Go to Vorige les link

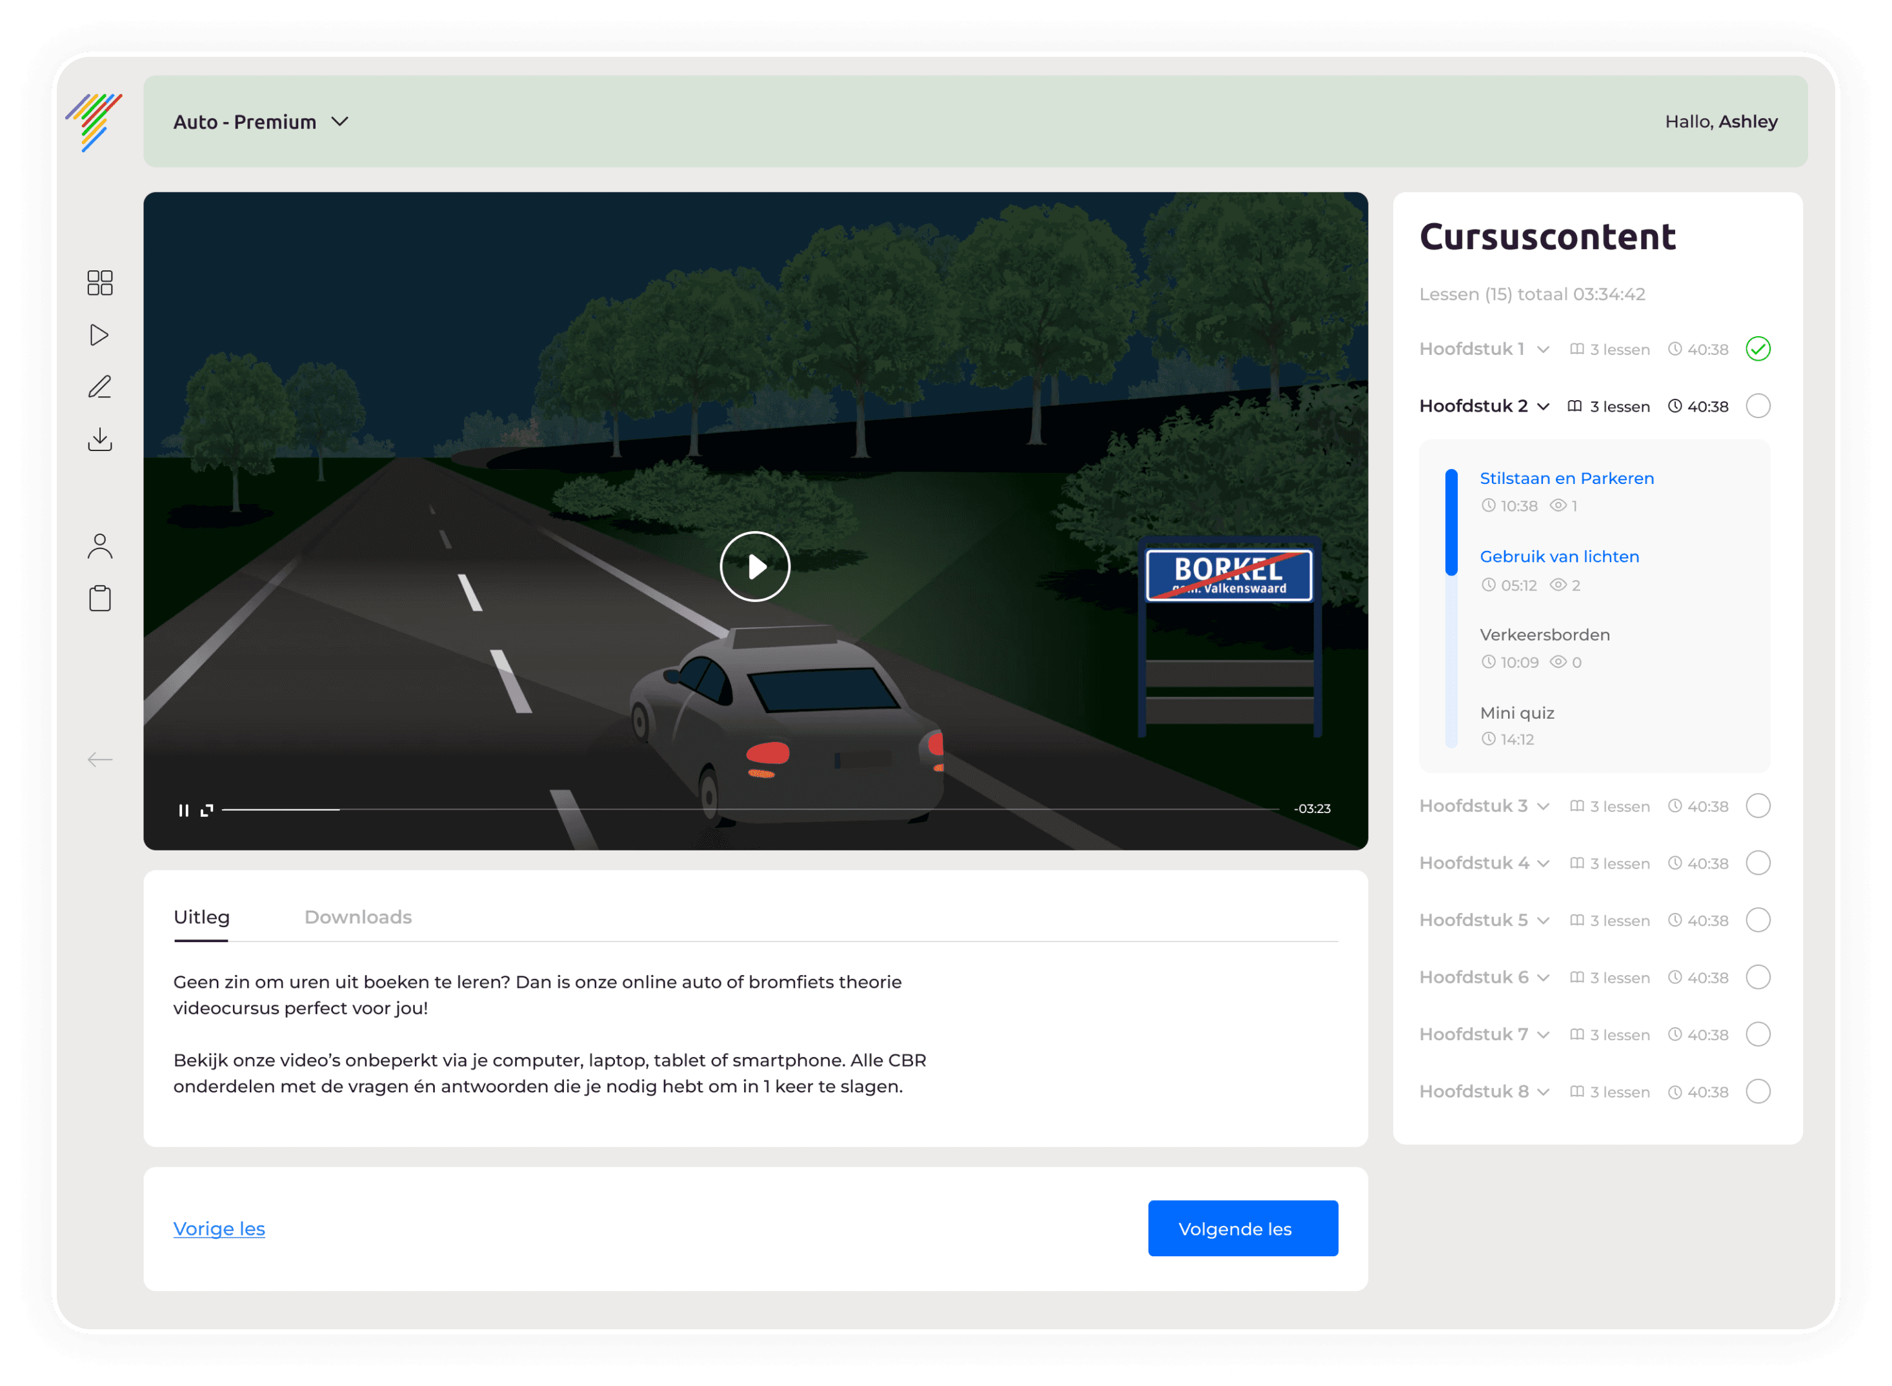coord(219,1229)
